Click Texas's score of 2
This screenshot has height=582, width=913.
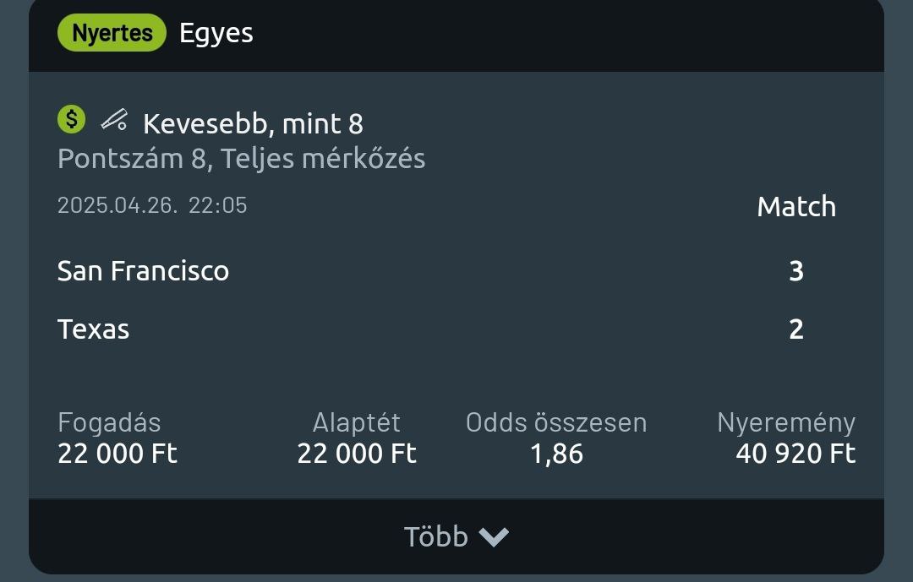coord(795,329)
